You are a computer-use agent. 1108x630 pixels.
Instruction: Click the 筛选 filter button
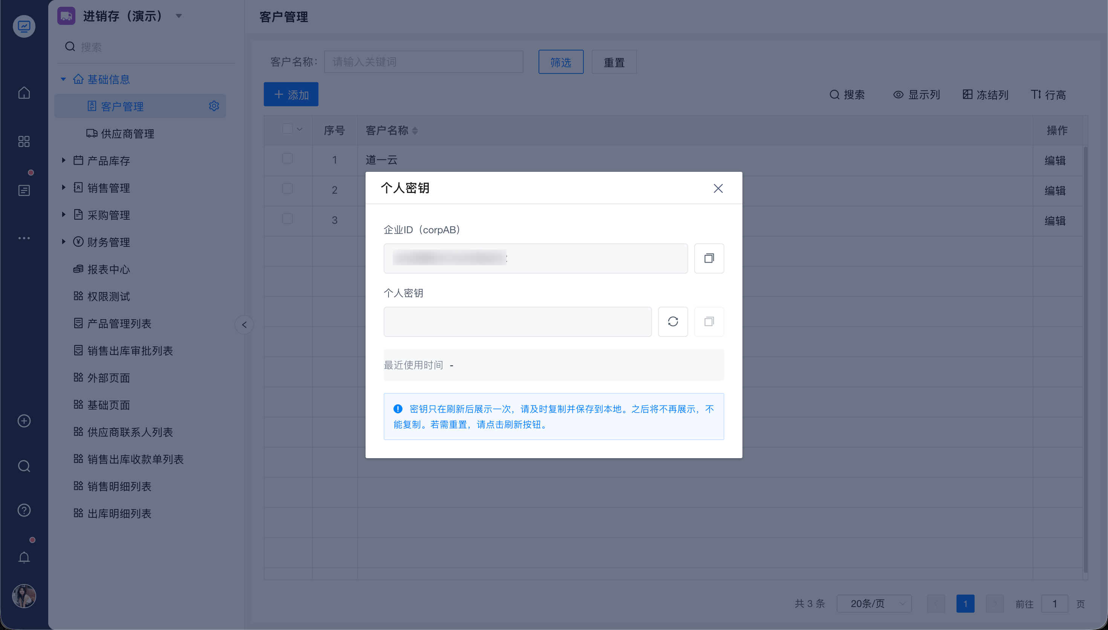561,62
